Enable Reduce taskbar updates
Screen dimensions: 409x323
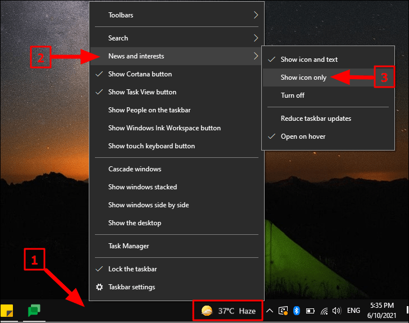328,119
